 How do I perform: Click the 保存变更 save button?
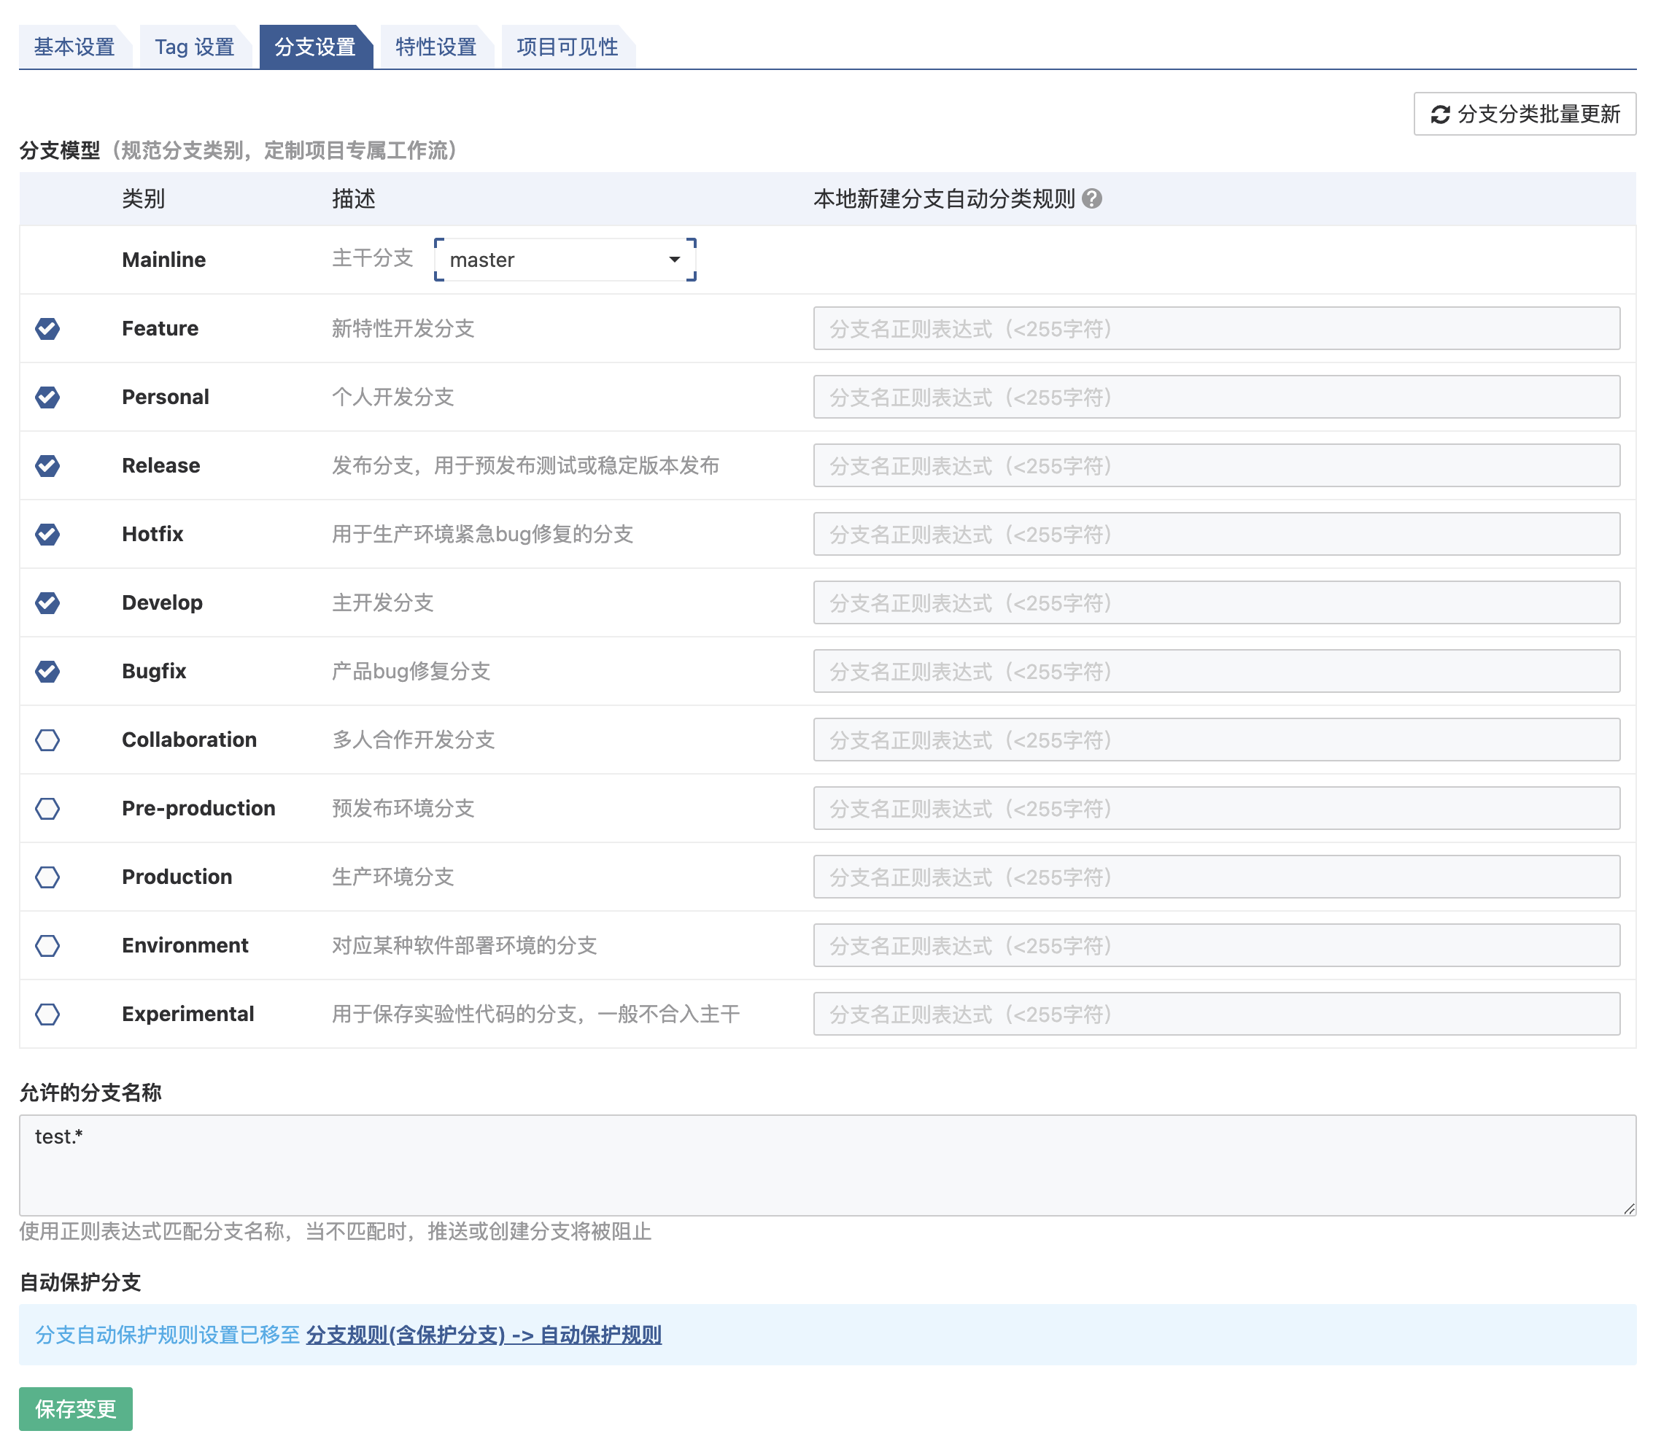click(76, 1409)
